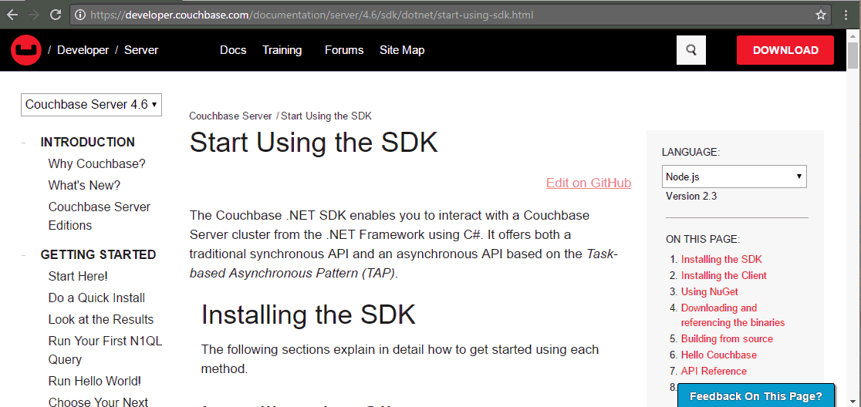Jump to Building from source link
Image resolution: width=861 pixels, height=407 pixels.
(727, 338)
